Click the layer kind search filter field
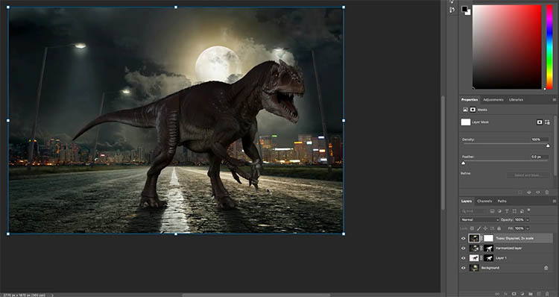The width and height of the screenshot is (559, 297). (473, 211)
